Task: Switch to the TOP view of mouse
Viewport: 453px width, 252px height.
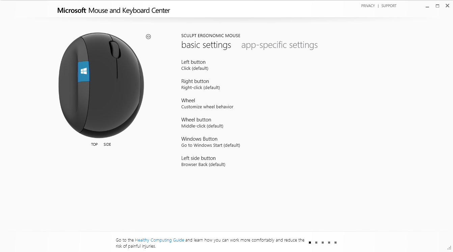Action: pyautogui.click(x=94, y=144)
